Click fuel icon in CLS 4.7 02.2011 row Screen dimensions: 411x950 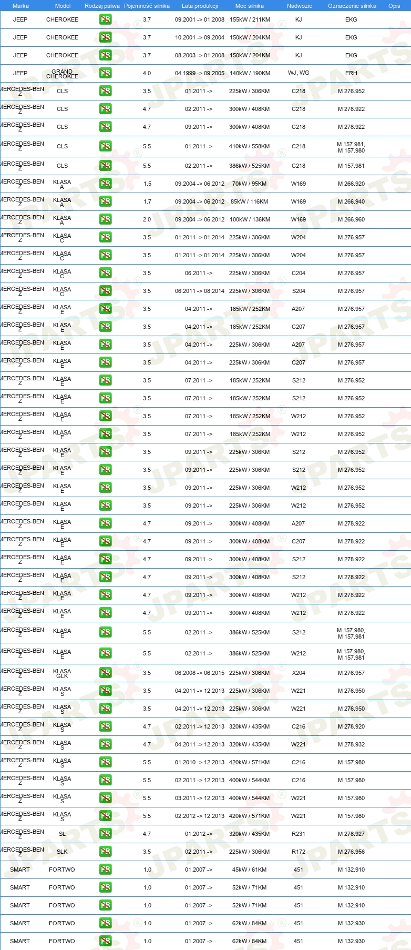click(x=105, y=109)
